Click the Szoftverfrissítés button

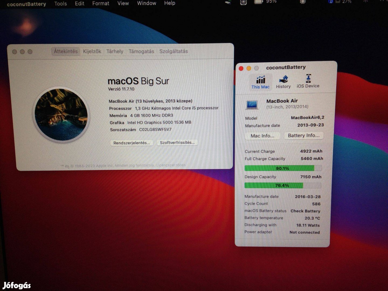(177, 143)
